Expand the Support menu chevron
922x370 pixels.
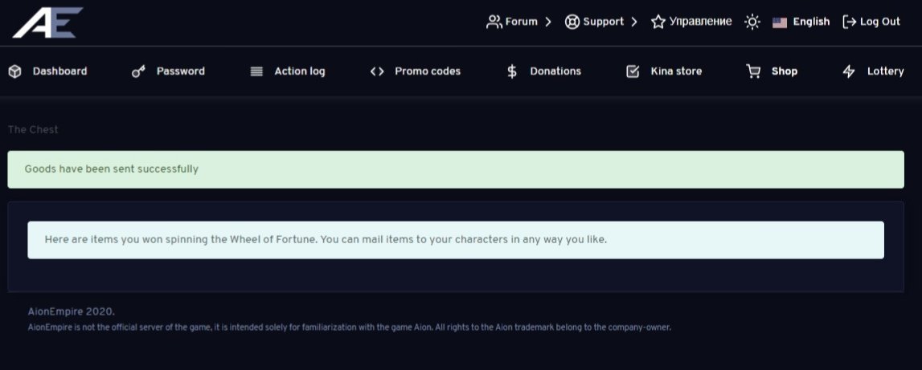click(634, 22)
